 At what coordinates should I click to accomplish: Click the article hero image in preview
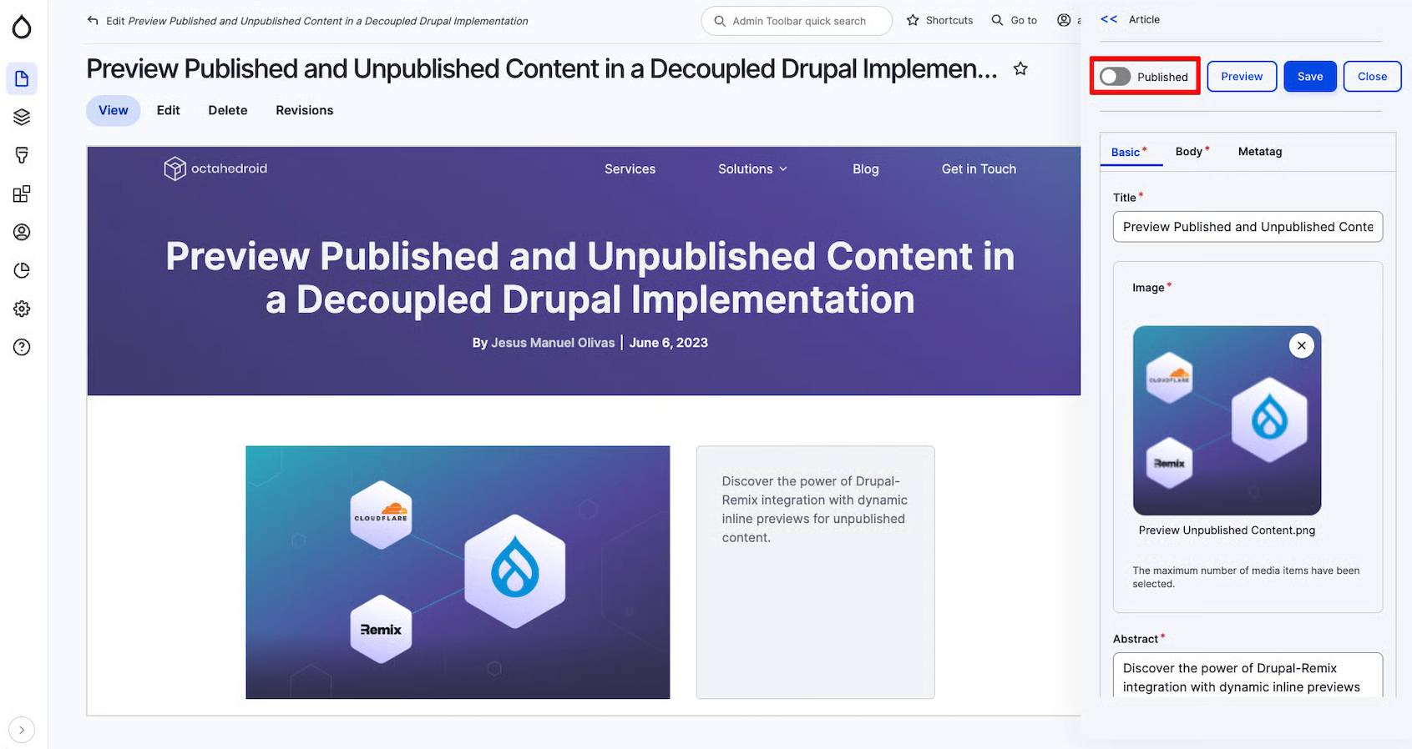[x=458, y=572]
